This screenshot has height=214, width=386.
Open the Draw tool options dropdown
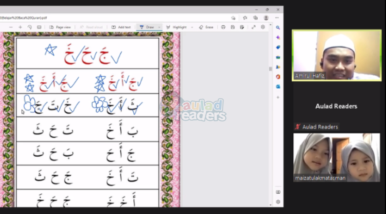coord(160,27)
